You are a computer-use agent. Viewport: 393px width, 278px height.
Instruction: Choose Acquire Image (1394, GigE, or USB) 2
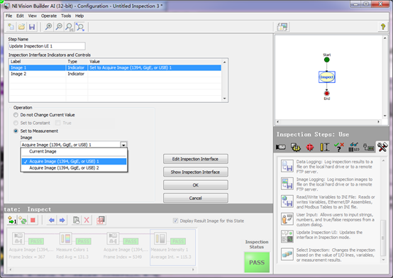coord(64,167)
